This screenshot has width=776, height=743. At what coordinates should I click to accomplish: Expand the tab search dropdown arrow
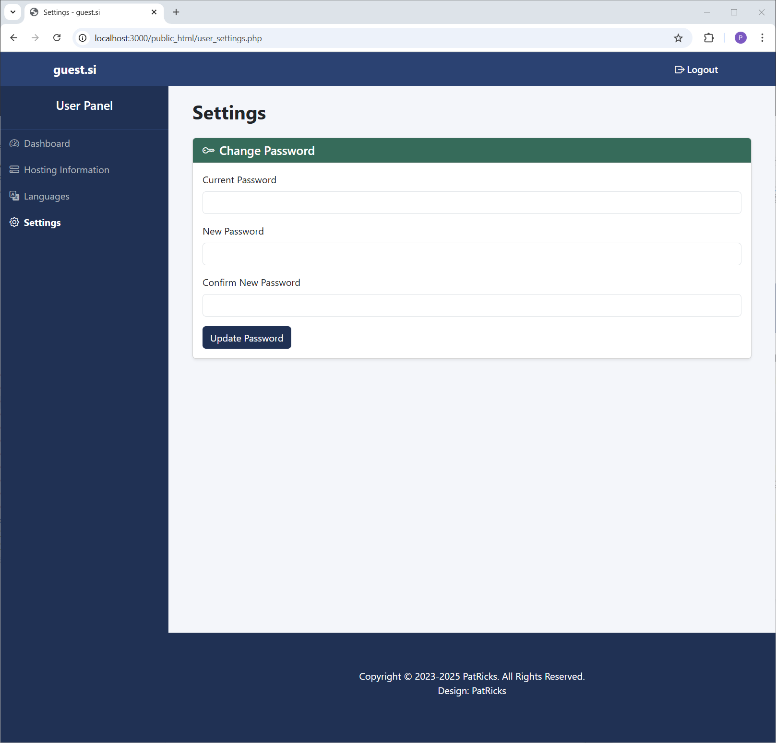(13, 12)
